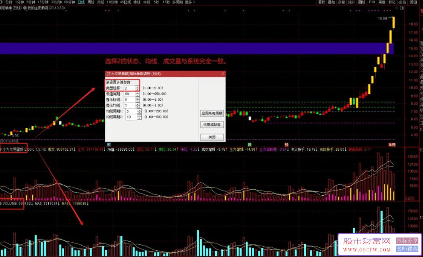Select the 日线 daily period tab
The height and width of the screenshot is (257, 423).
pyautogui.click(x=81, y=2)
